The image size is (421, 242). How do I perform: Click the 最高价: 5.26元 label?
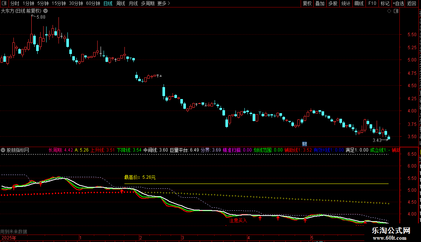140,177
